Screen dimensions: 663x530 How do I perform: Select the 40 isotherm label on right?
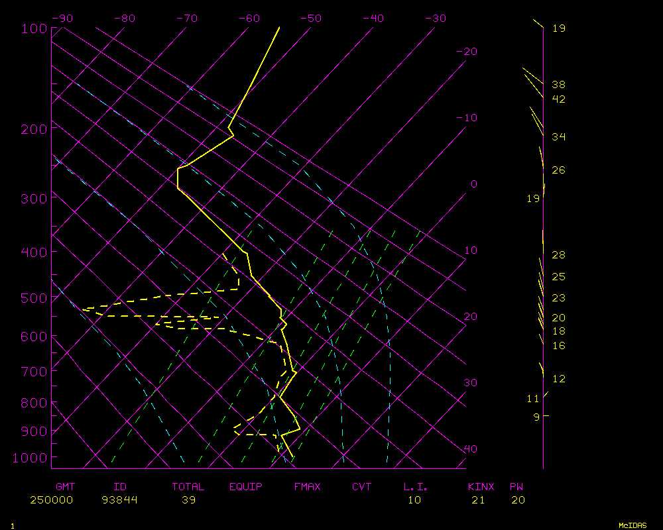tap(470, 449)
